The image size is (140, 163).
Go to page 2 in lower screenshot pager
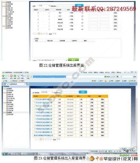coord(43,139)
